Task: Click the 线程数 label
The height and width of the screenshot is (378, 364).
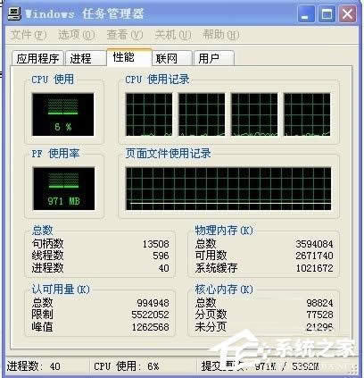Action: 47,256
